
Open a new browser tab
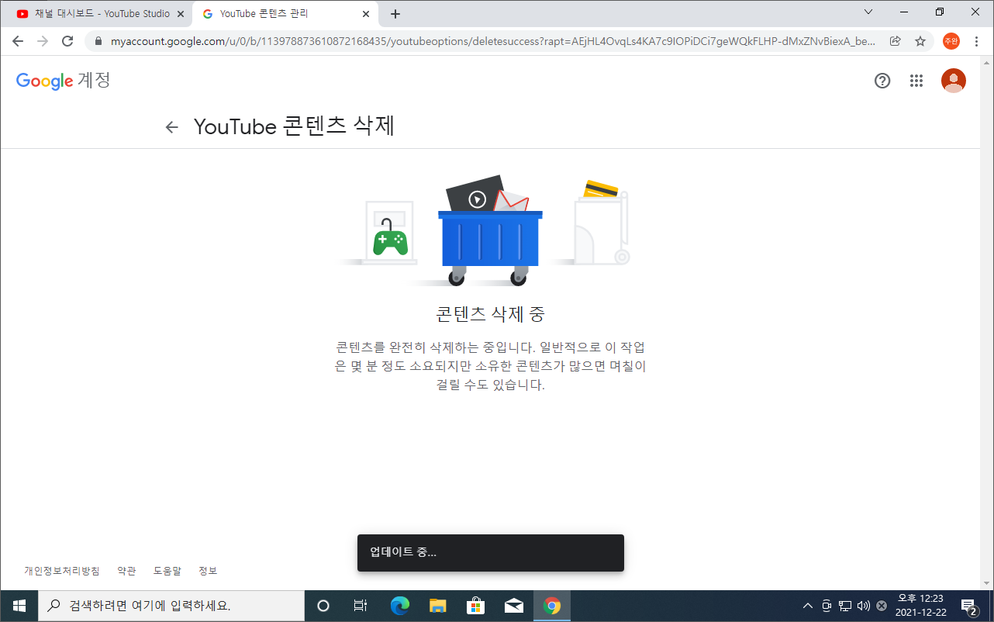coord(395,14)
